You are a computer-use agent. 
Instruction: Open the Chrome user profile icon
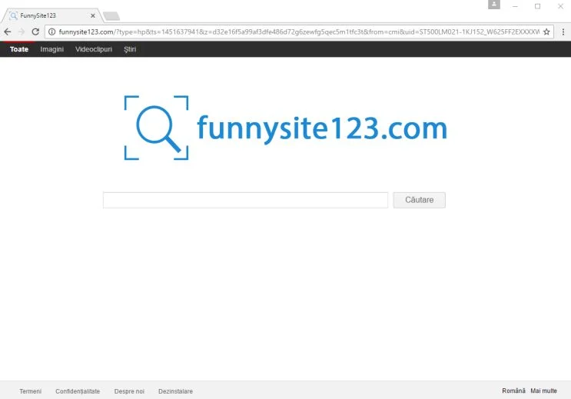494,5
